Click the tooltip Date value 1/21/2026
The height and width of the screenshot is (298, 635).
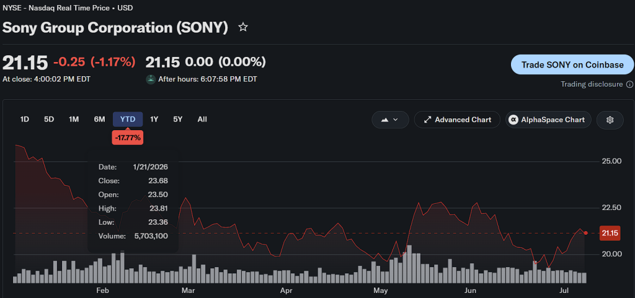pos(150,167)
